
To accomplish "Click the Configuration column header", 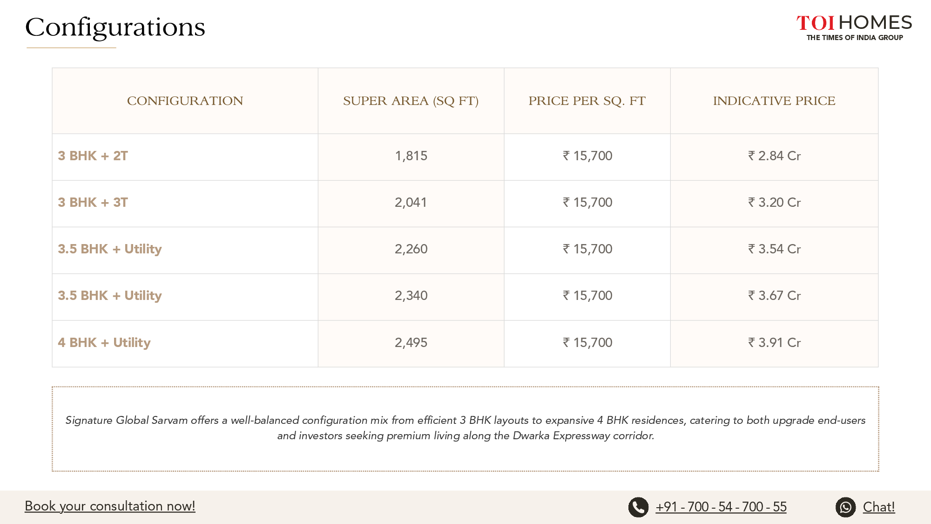I will [185, 101].
